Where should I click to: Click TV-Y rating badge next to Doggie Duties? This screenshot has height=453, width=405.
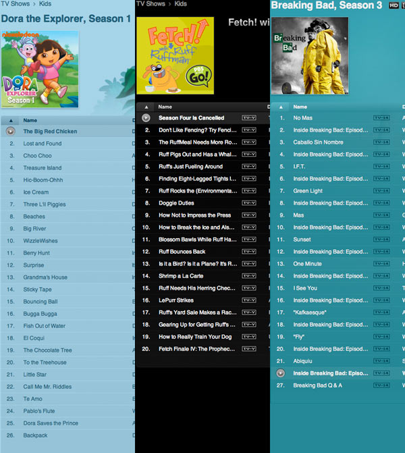coord(249,203)
